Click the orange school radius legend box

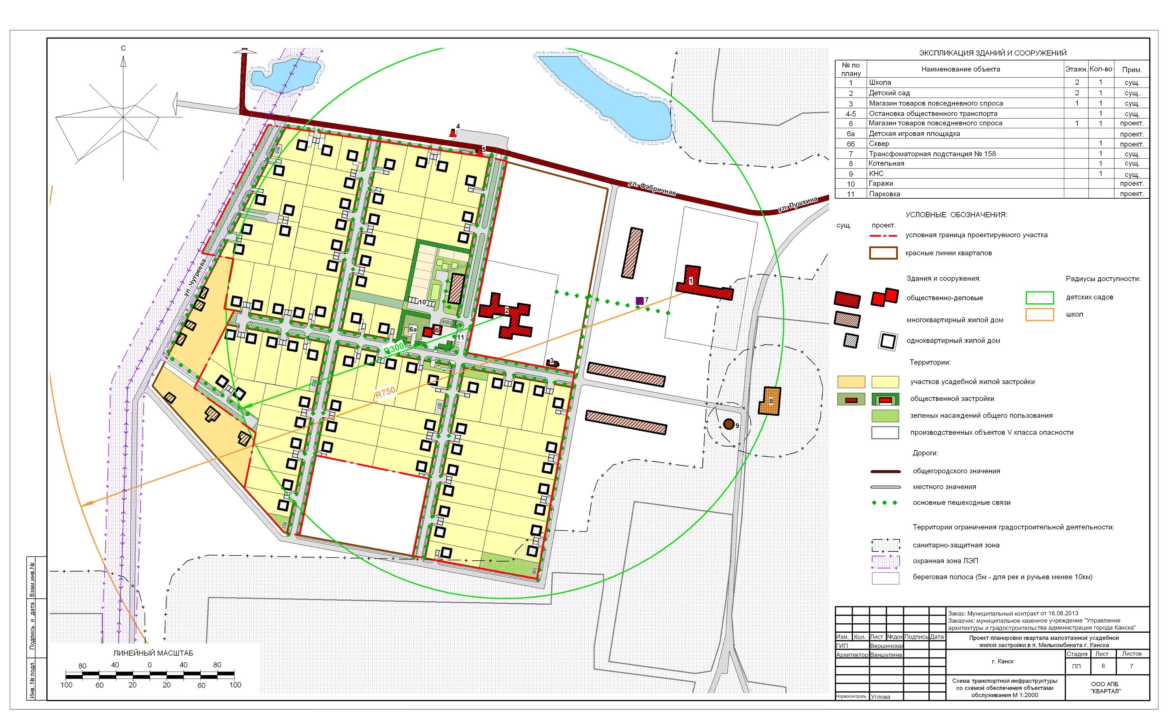pyautogui.click(x=1039, y=315)
